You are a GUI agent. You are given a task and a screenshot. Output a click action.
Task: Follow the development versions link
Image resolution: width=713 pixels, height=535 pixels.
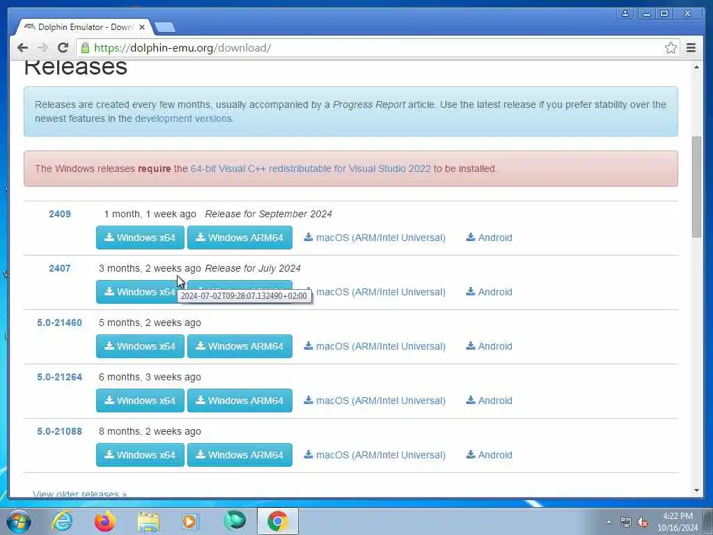184,118
